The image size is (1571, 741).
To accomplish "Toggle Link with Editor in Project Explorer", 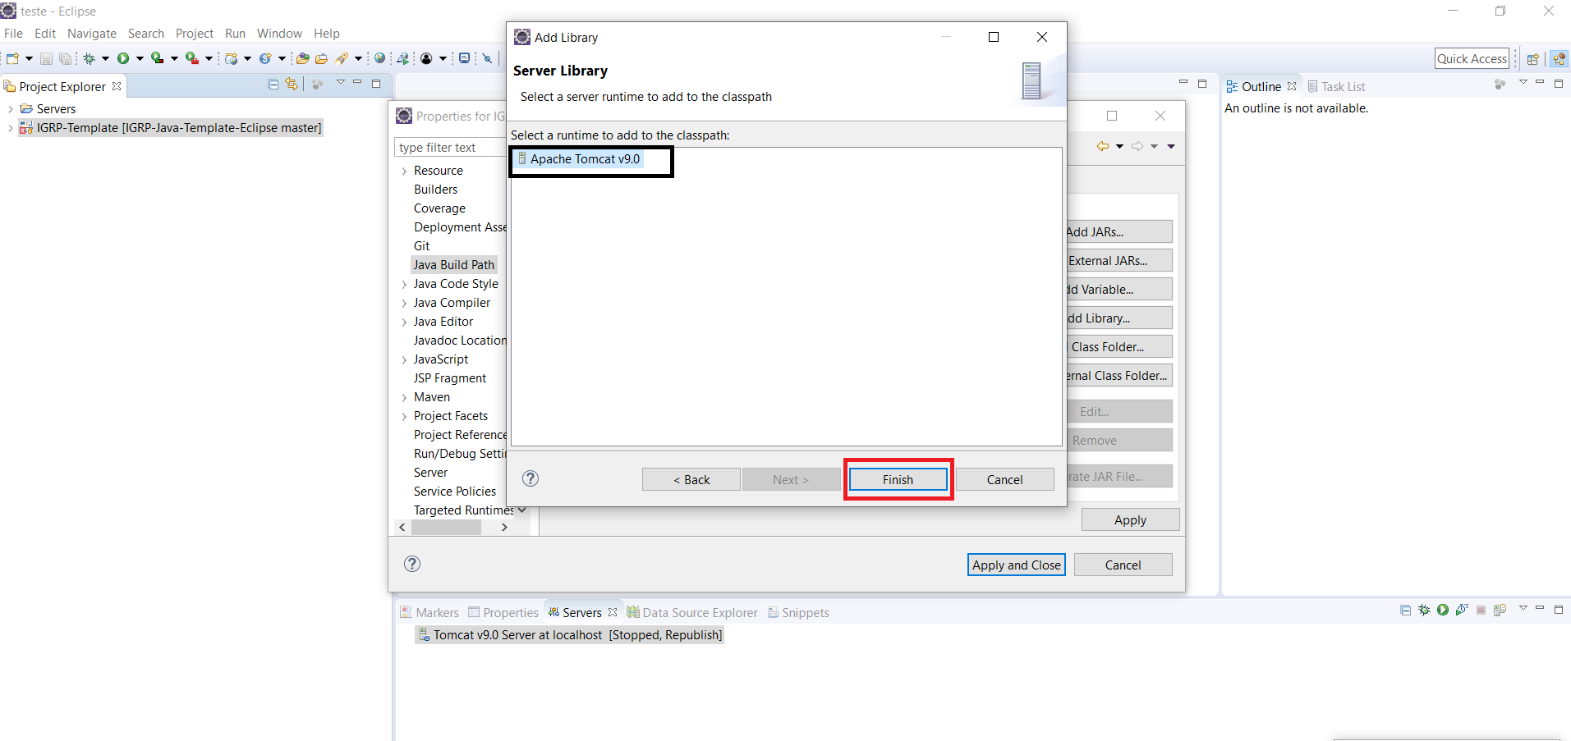I will 292,84.
